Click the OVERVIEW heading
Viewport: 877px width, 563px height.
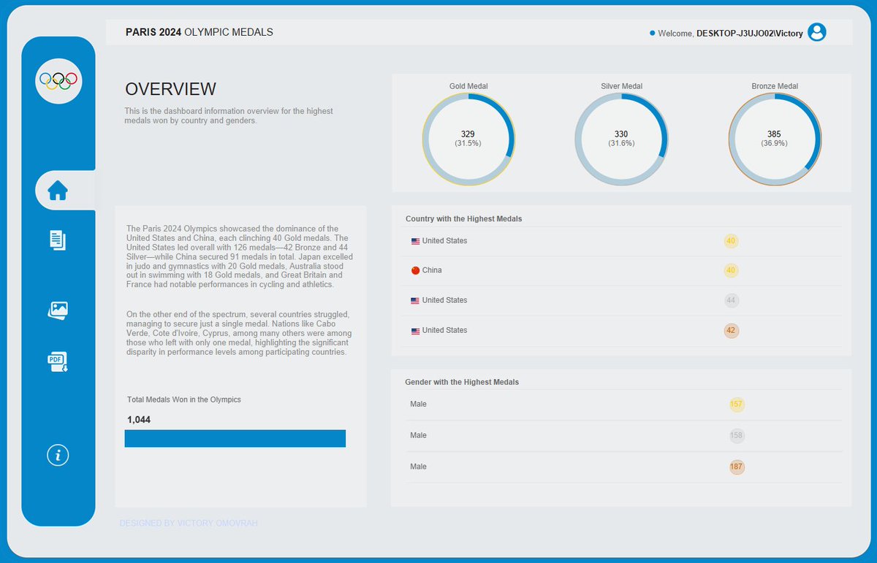pos(171,89)
